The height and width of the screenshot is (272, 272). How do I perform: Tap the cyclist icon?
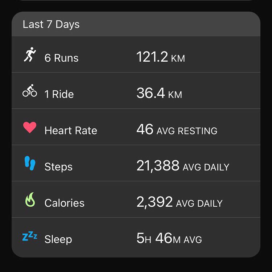pyautogui.click(x=30, y=91)
